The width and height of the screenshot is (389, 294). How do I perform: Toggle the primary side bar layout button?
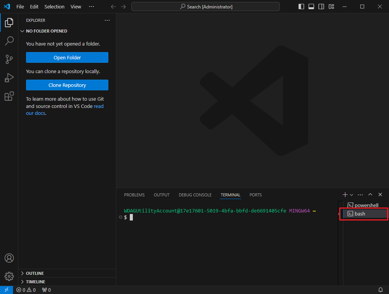[301, 7]
